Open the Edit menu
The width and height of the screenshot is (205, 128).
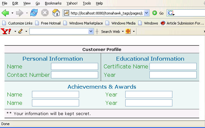pyautogui.click(x=15, y=3)
